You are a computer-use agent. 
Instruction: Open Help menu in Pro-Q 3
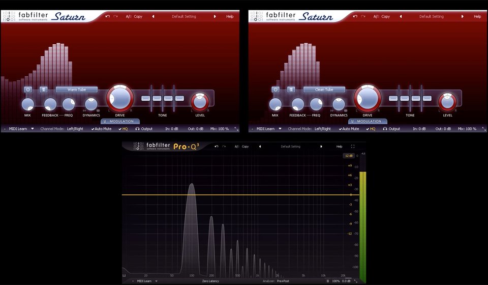coord(339,147)
